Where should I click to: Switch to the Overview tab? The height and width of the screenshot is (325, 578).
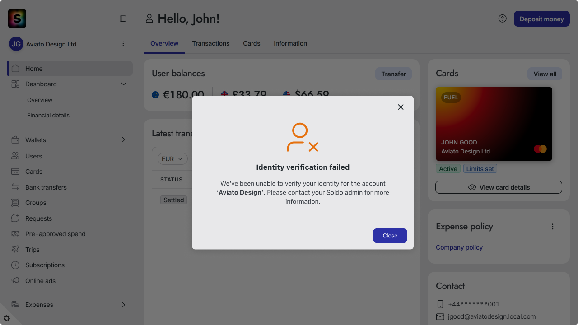(164, 43)
